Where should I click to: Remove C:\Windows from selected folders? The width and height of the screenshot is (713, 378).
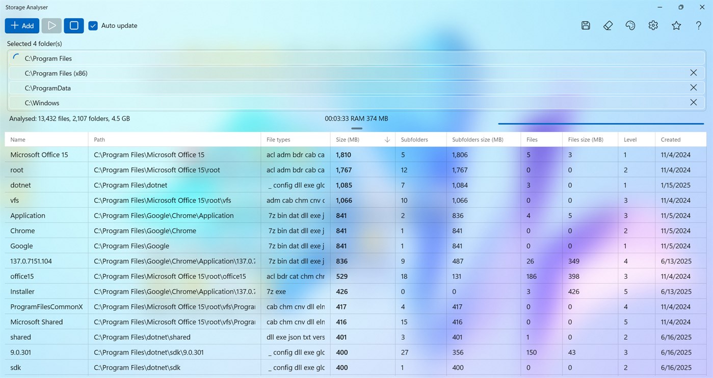tap(693, 102)
